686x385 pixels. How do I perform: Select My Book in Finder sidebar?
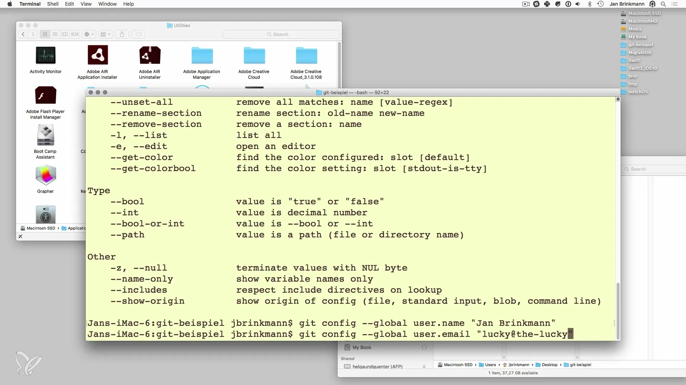[362, 347]
